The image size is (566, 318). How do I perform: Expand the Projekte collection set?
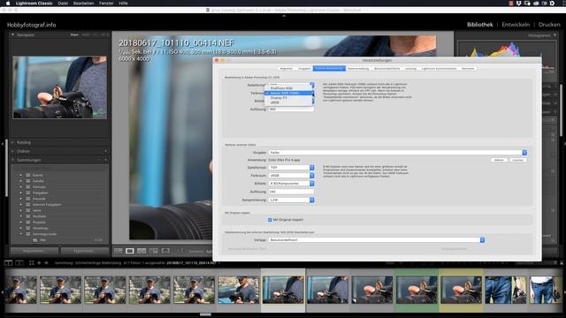20,222
